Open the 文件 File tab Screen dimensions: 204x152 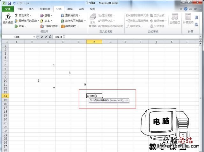[x=8, y=9]
